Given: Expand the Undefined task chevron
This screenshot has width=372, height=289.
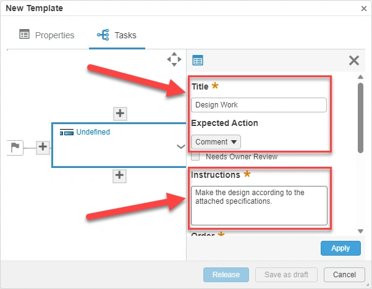Looking at the screenshot, I should tap(180, 146).
